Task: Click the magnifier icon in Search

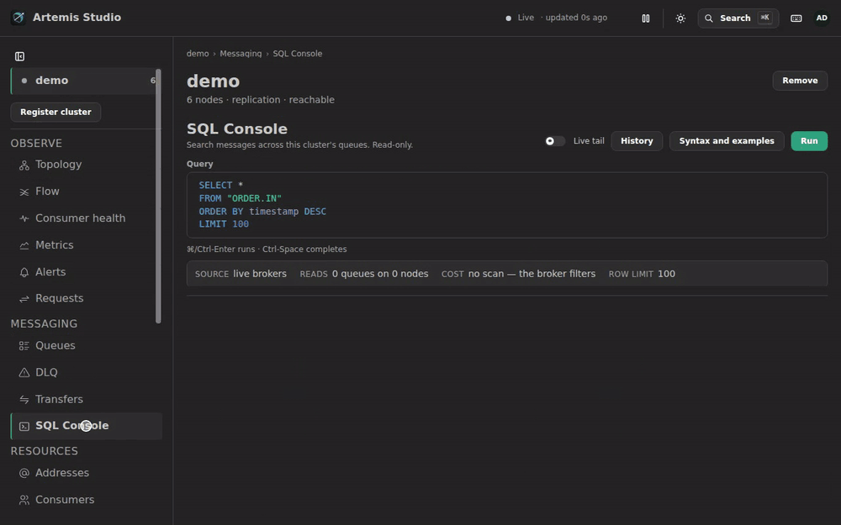Action: click(x=708, y=18)
